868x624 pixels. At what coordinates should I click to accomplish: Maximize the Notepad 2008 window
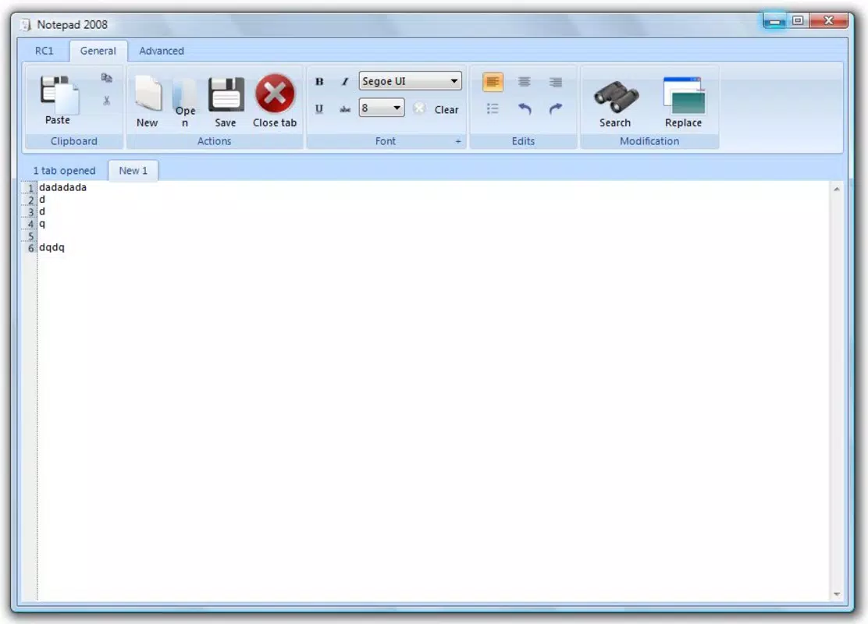[x=798, y=20]
